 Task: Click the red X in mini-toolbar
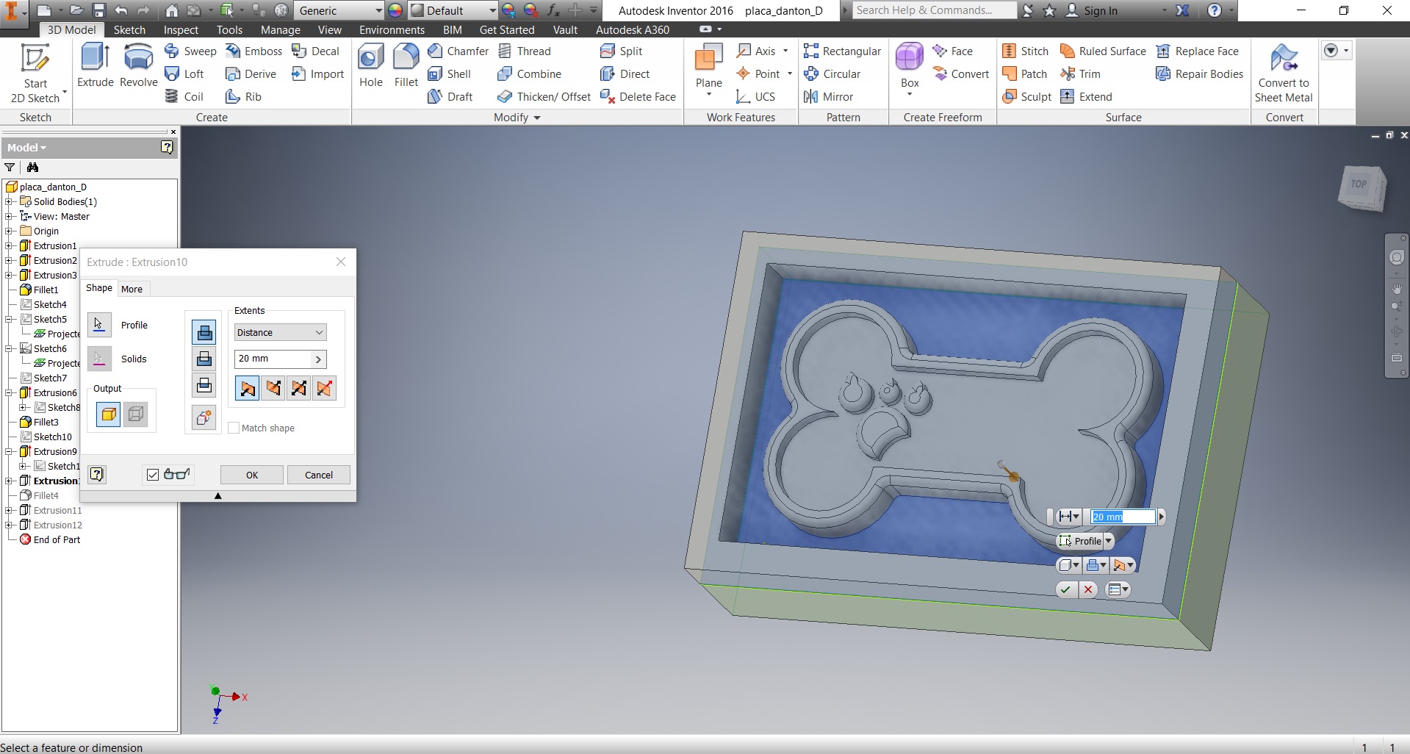[x=1088, y=589]
